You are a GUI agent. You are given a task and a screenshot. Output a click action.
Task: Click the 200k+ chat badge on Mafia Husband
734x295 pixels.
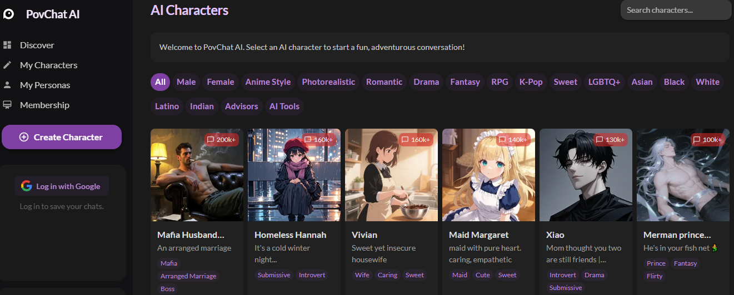[222, 140]
